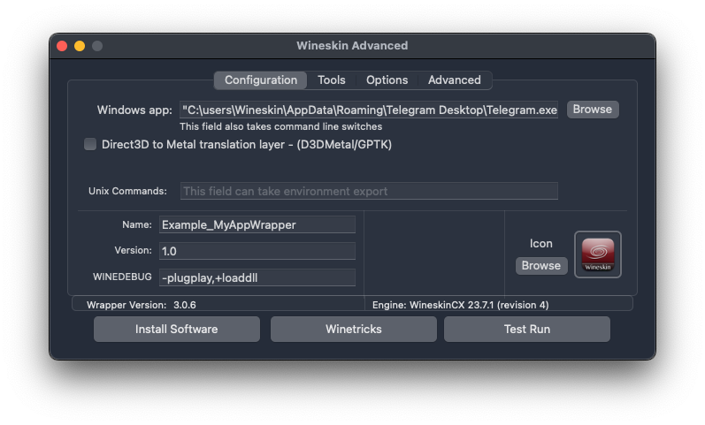Enable Direct3D to Metal translation layer checkbox
Image resolution: width=705 pixels, height=425 pixels.
[x=90, y=144]
